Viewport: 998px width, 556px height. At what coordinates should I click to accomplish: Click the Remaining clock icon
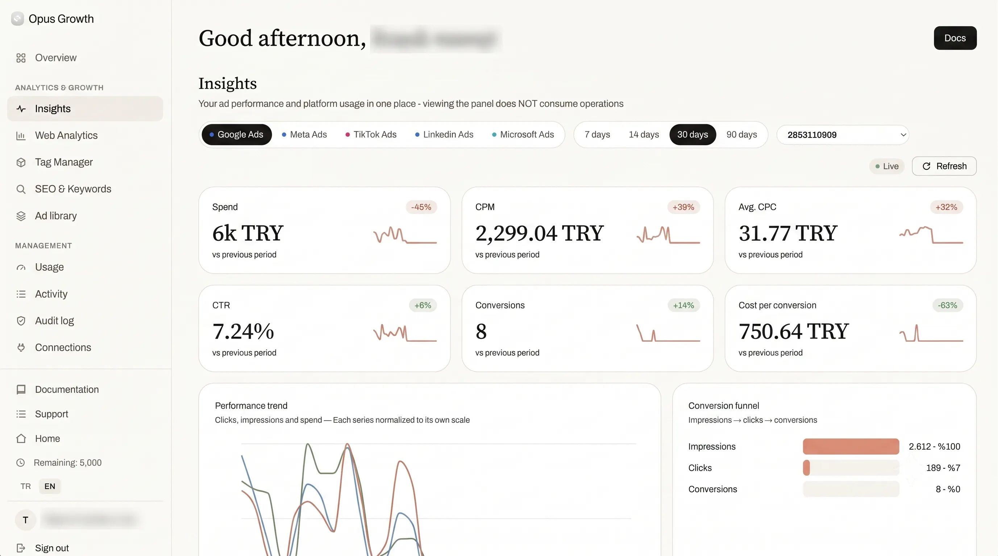21,463
